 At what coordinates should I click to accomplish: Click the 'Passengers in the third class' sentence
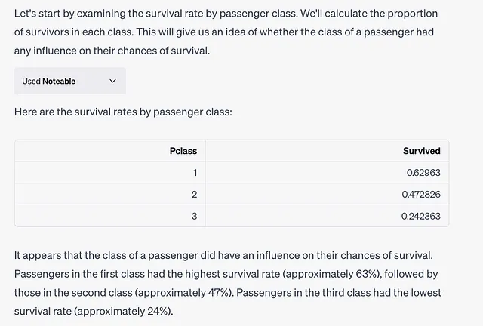(339, 292)
